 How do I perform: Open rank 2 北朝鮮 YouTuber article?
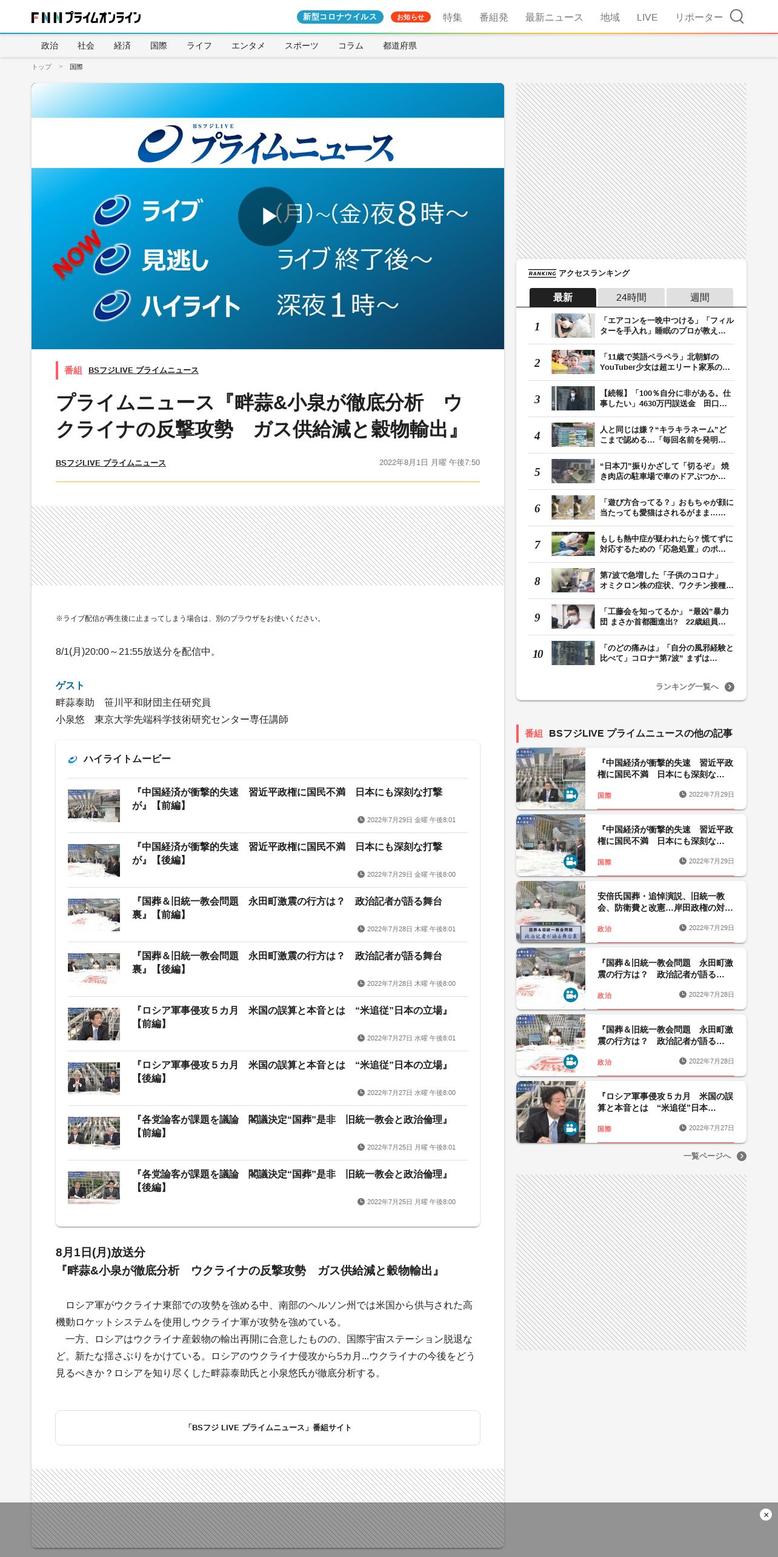point(631,362)
